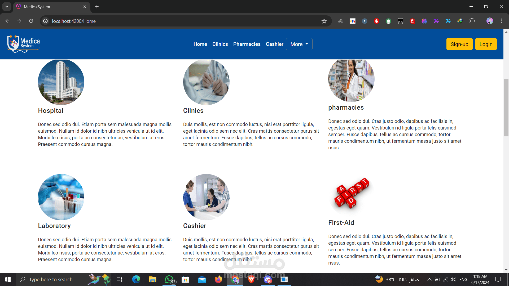Open the Chrome profile avatar
This screenshot has width=509, height=286.
point(490,21)
